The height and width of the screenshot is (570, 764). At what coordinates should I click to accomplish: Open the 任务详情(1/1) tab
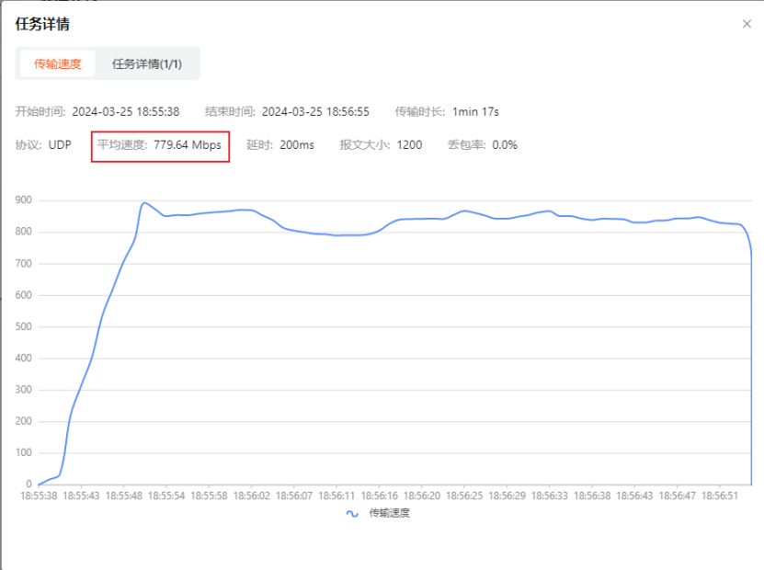(146, 63)
